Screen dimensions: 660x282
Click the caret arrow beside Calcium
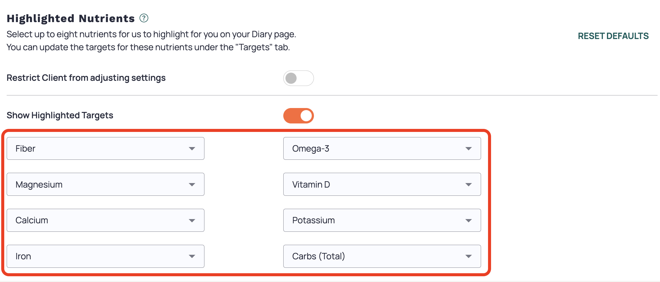point(192,221)
